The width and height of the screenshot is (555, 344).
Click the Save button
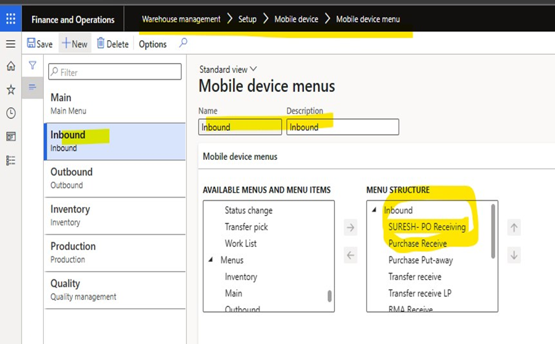(x=40, y=44)
